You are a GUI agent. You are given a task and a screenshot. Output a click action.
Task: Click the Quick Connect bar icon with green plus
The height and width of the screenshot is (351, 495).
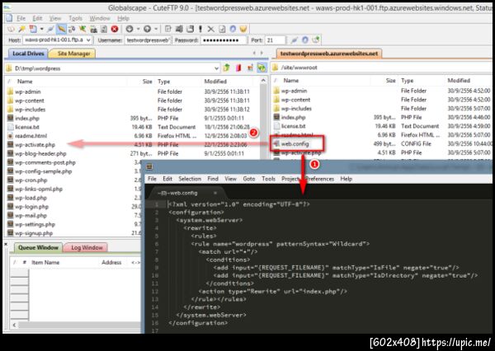pos(316,40)
